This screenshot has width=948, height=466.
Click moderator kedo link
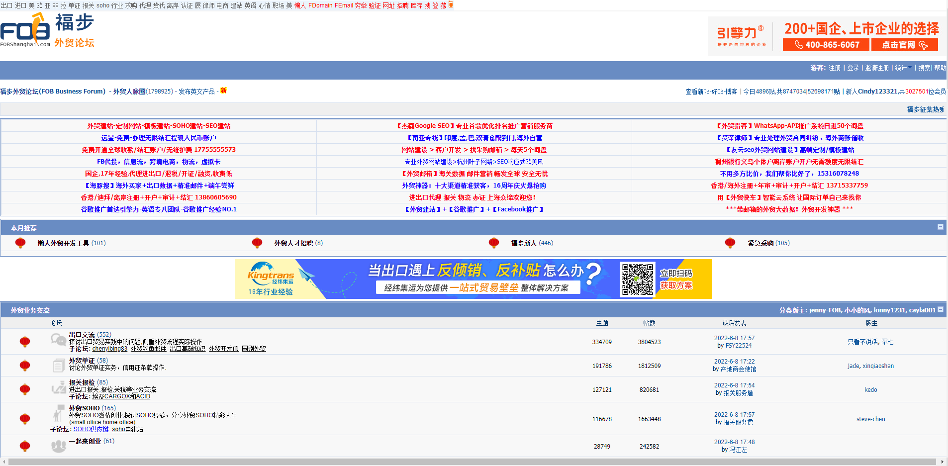[x=871, y=390]
